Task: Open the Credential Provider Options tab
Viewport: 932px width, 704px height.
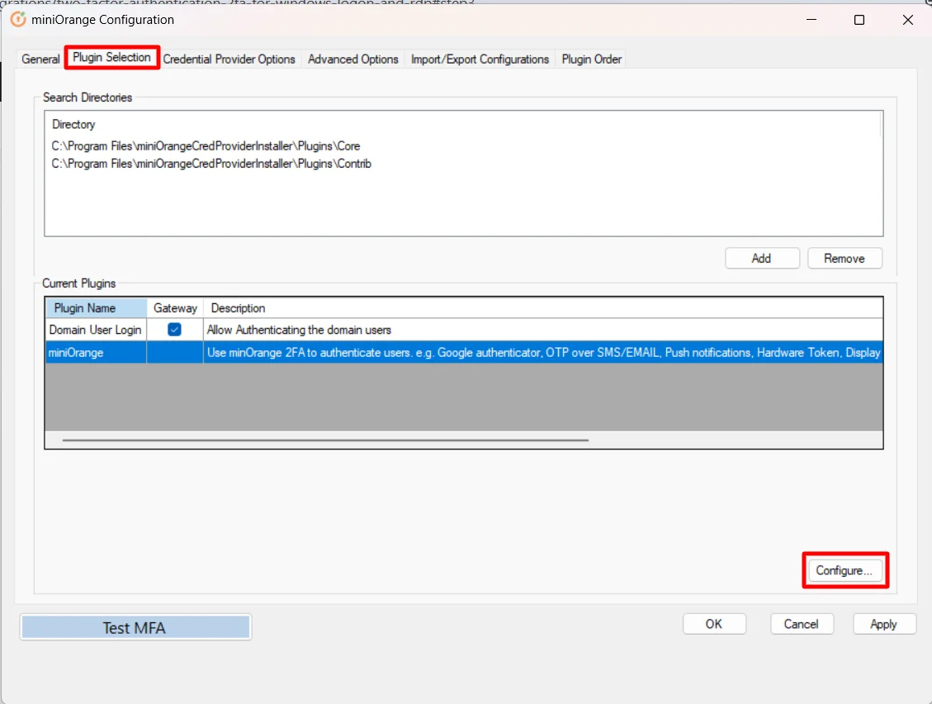Action: click(229, 59)
